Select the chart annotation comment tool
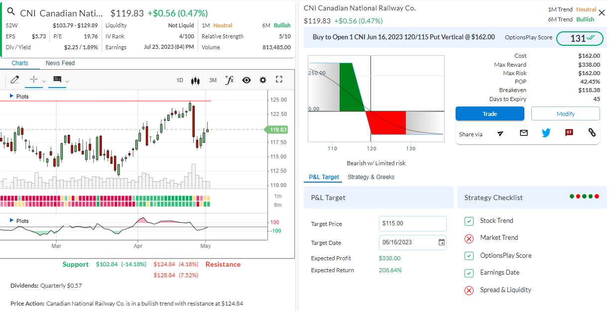The image size is (609, 311). click(57, 80)
